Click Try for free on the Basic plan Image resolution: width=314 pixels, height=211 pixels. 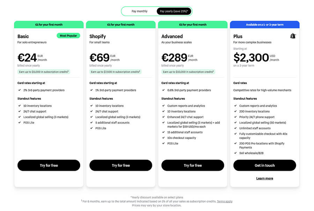point(48,165)
